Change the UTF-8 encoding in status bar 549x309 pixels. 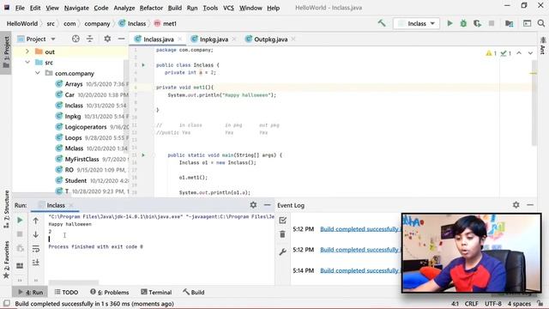[x=493, y=304]
